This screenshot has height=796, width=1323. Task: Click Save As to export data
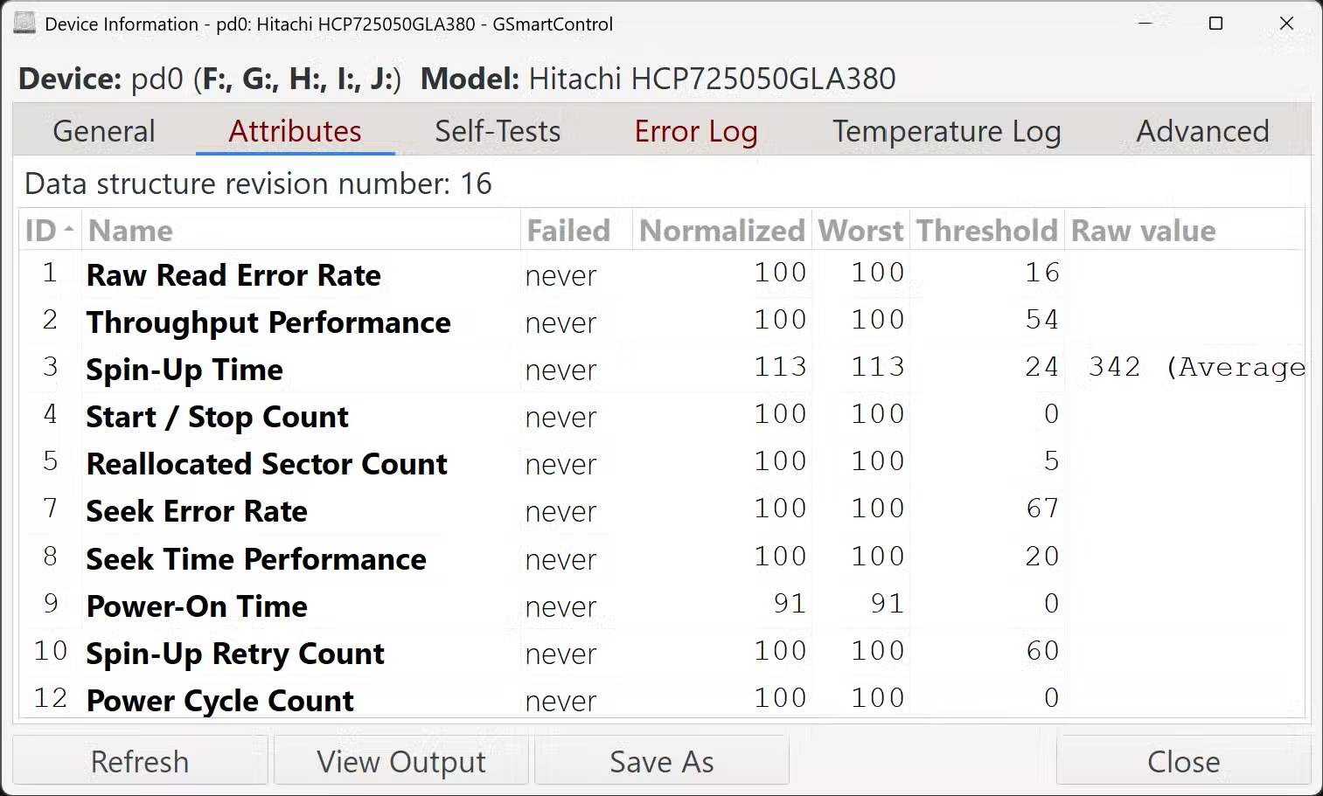coord(662,761)
